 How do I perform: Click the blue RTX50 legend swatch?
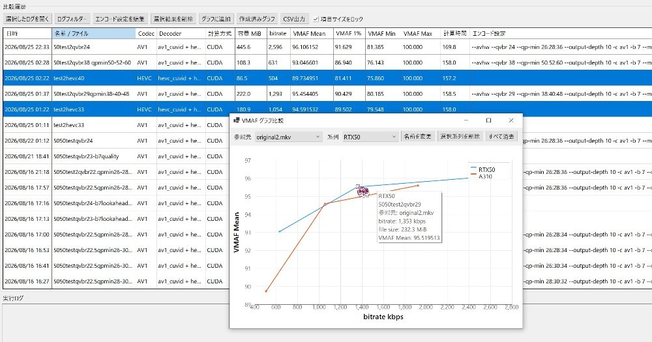(x=473, y=168)
